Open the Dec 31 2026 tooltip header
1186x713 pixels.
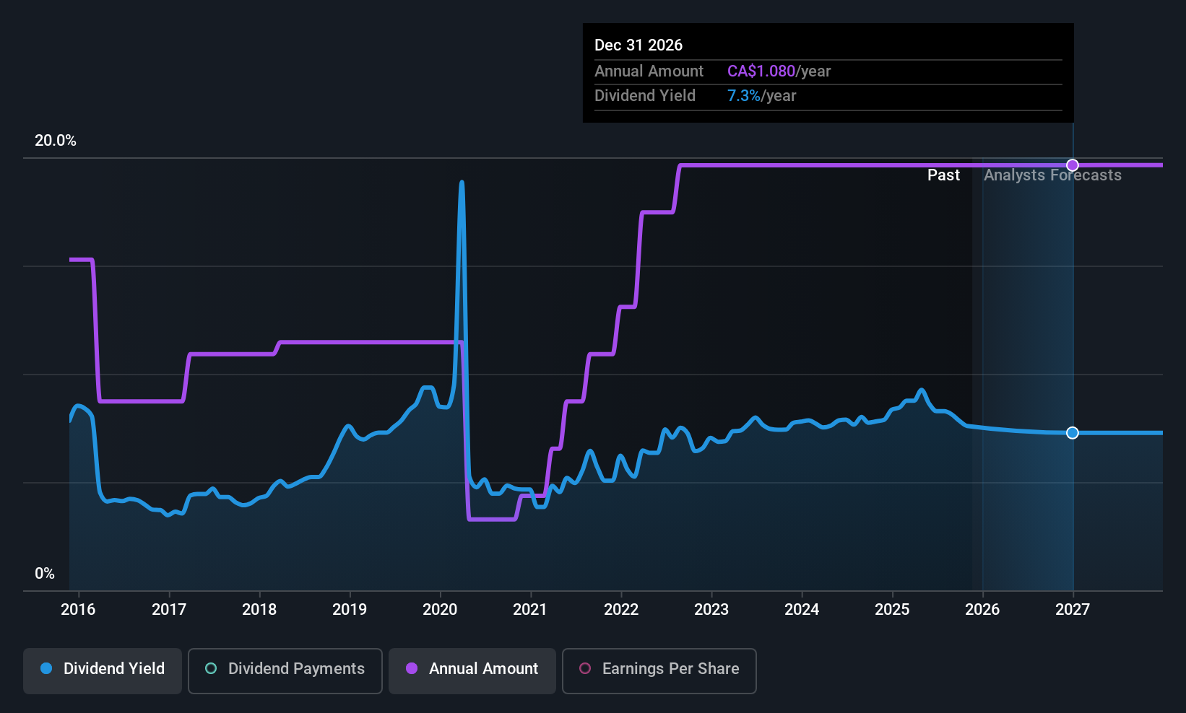[639, 45]
